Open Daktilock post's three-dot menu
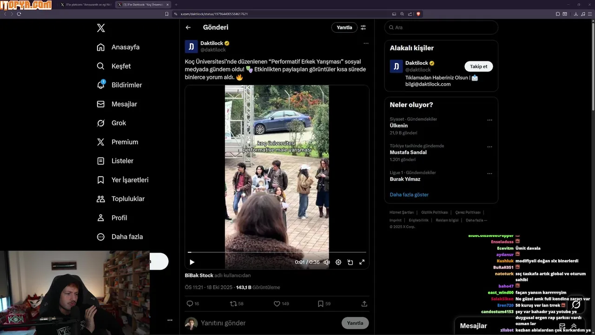This screenshot has width=595, height=335. coord(366,43)
